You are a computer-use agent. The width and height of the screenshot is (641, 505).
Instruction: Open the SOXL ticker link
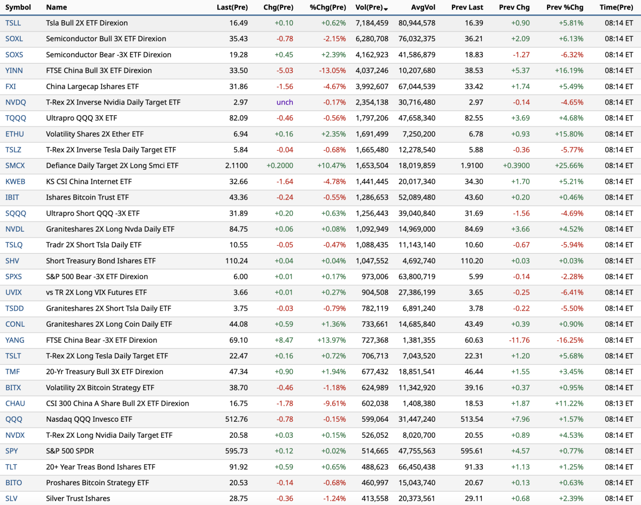click(x=15, y=39)
